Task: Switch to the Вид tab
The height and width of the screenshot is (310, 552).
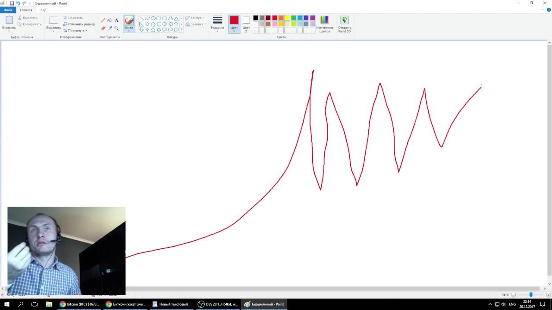Action: point(44,10)
